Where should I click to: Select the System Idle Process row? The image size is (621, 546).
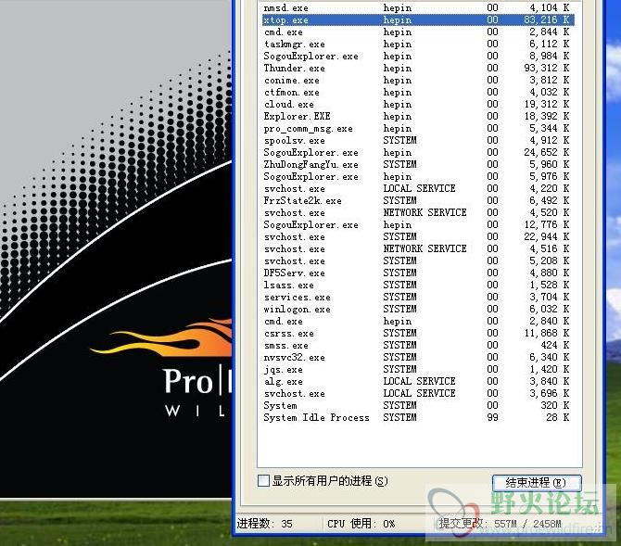[418, 418]
